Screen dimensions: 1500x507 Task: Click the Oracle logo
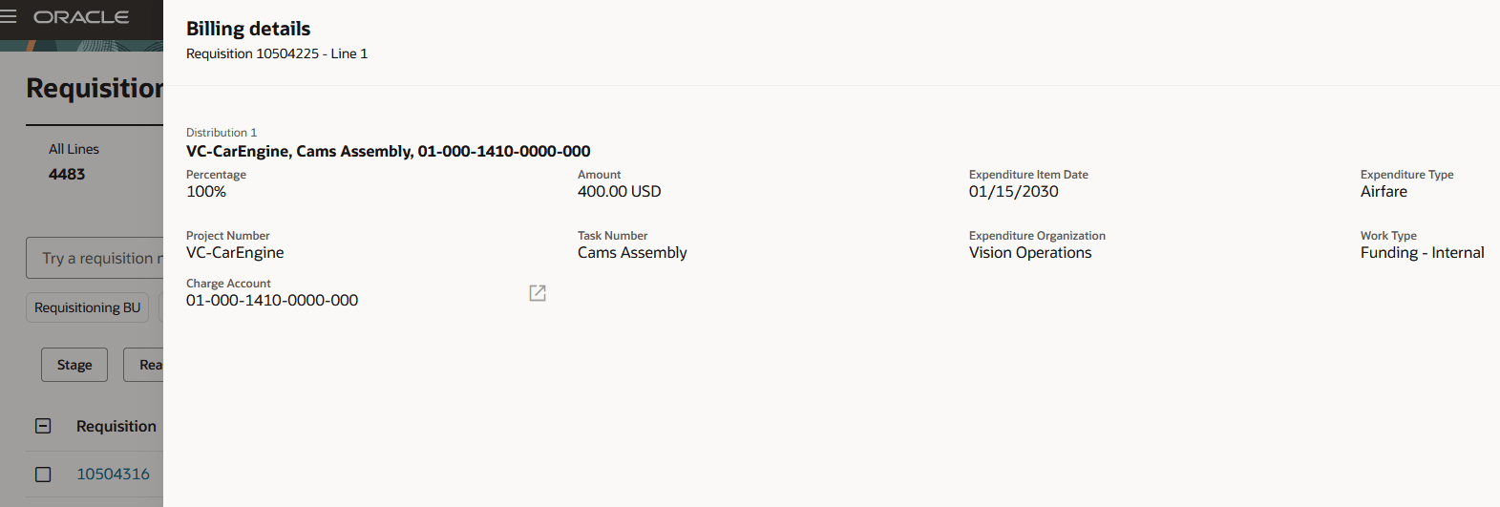point(81,17)
